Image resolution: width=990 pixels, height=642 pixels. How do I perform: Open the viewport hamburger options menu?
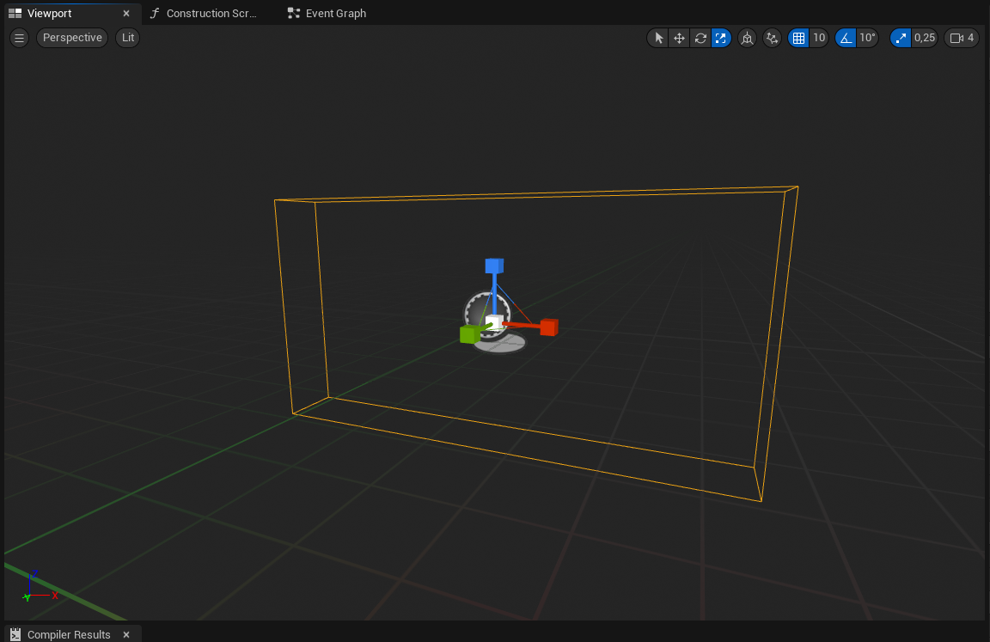(x=19, y=38)
